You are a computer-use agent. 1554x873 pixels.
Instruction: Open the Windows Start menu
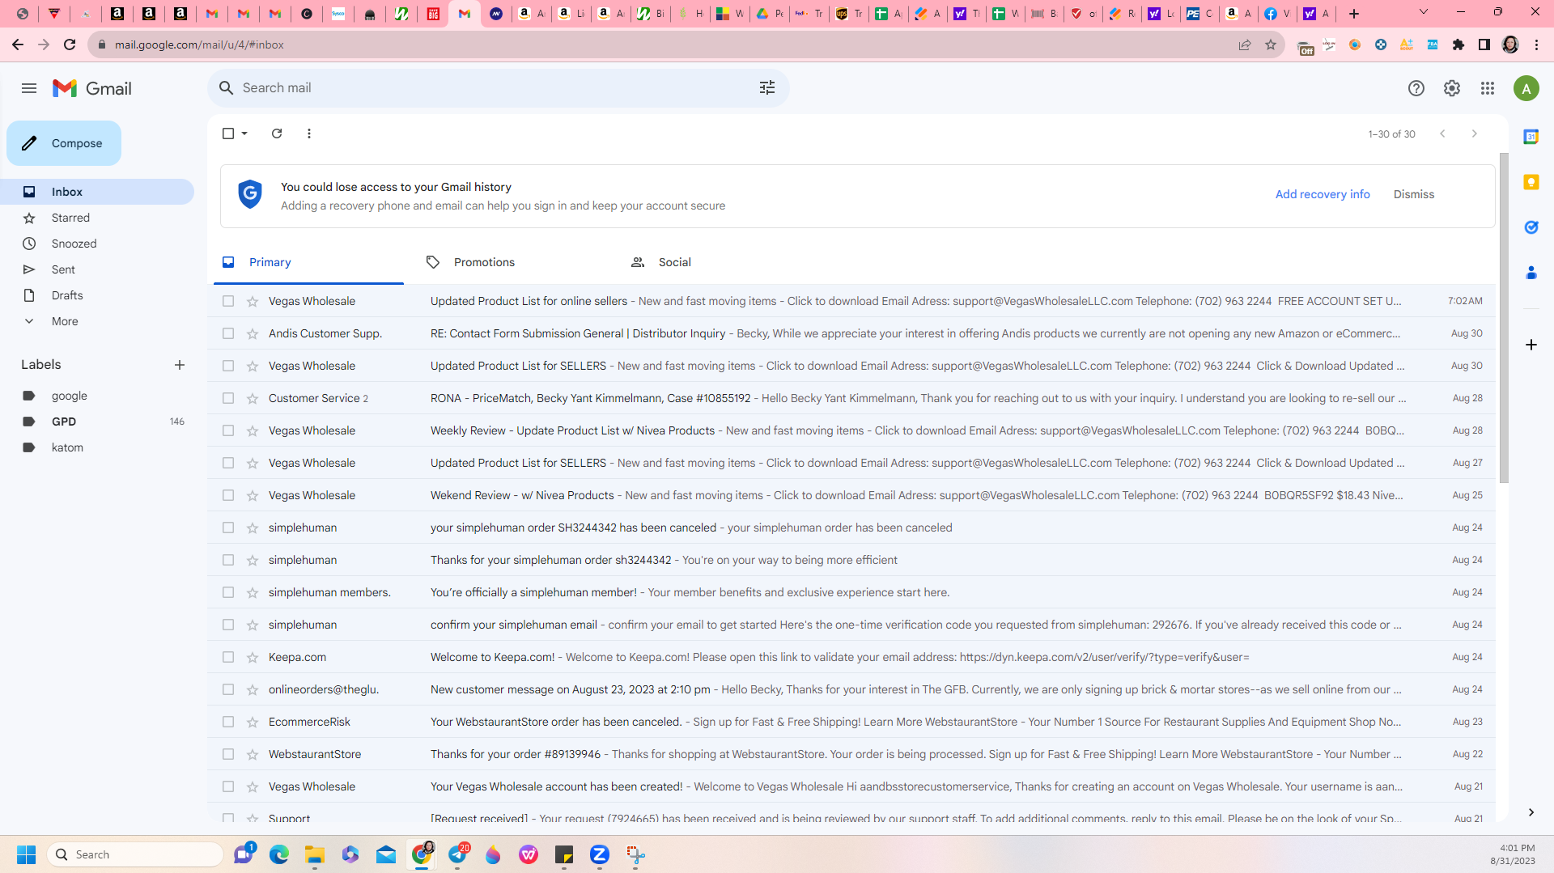point(26,854)
